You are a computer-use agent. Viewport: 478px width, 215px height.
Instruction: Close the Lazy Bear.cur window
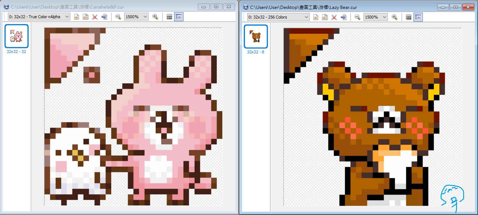tap(468, 7)
